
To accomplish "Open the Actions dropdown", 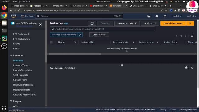I will click(150, 23).
